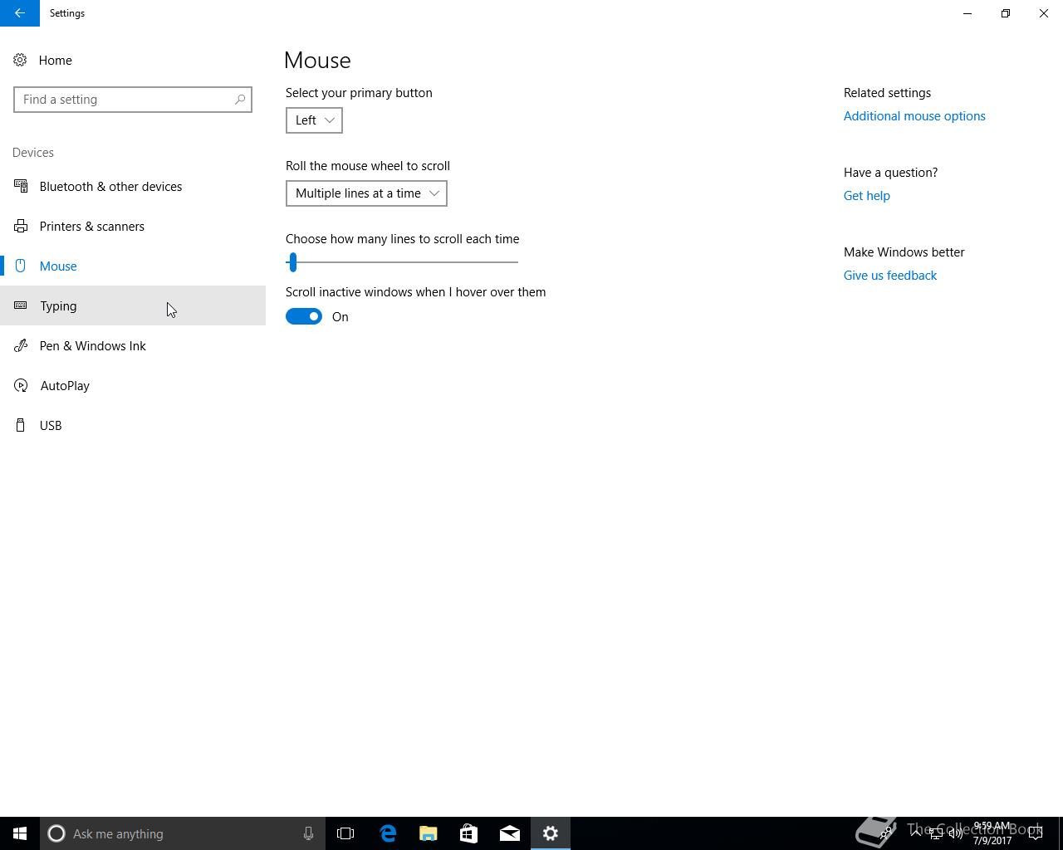The width and height of the screenshot is (1063, 850).
Task: Click the magnifier icon in search box
Action: click(240, 100)
